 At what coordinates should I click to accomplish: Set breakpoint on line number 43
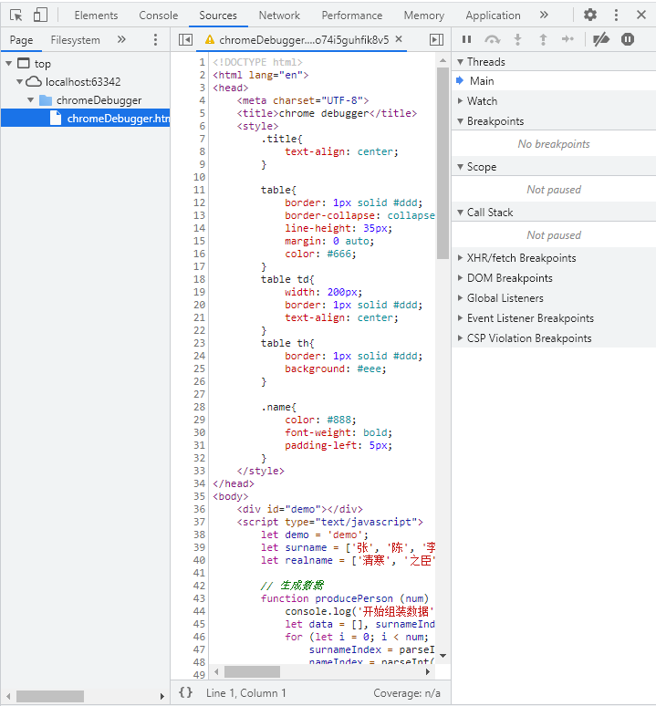coord(199,598)
